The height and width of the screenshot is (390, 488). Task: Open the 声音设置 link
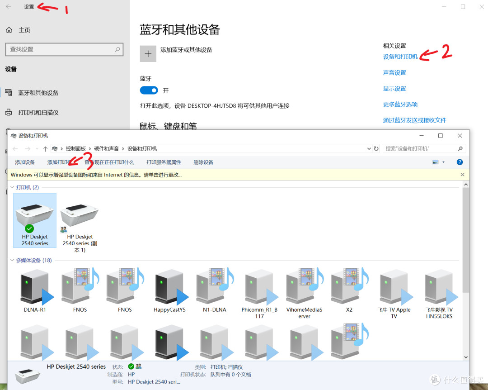(394, 73)
